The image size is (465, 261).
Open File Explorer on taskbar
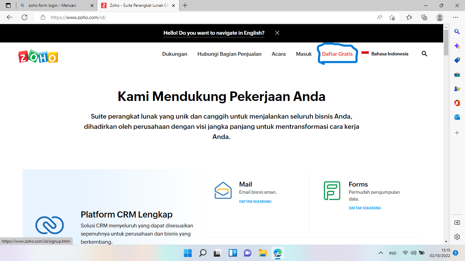point(262,253)
